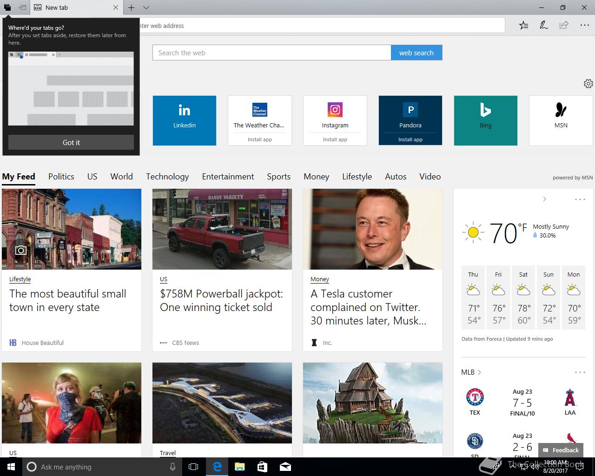Make a web note pen icon
The image size is (595, 476).
click(543, 26)
